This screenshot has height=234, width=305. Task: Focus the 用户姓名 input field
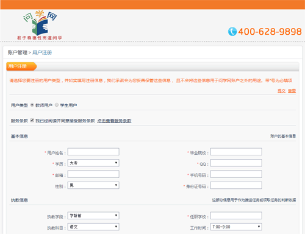pyautogui.click(x=93, y=152)
